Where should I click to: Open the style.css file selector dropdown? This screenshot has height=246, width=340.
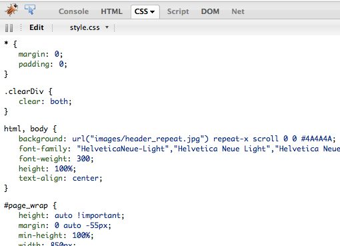[x=107, y=27]
